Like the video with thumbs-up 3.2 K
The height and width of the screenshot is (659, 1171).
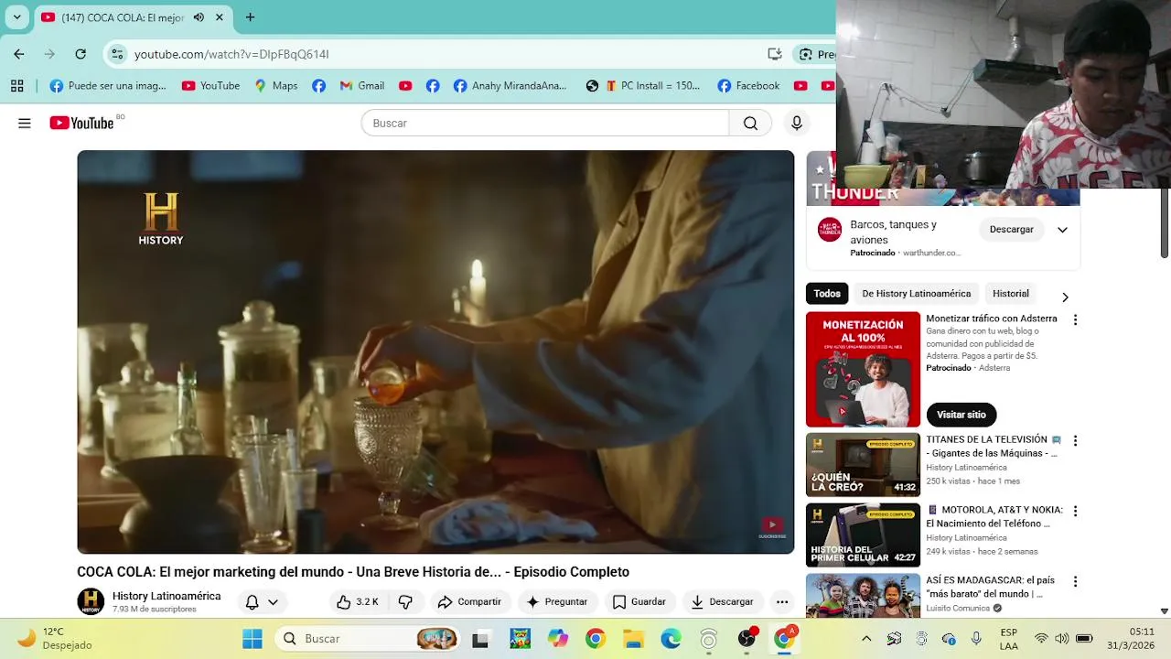[x=358, y=601]
